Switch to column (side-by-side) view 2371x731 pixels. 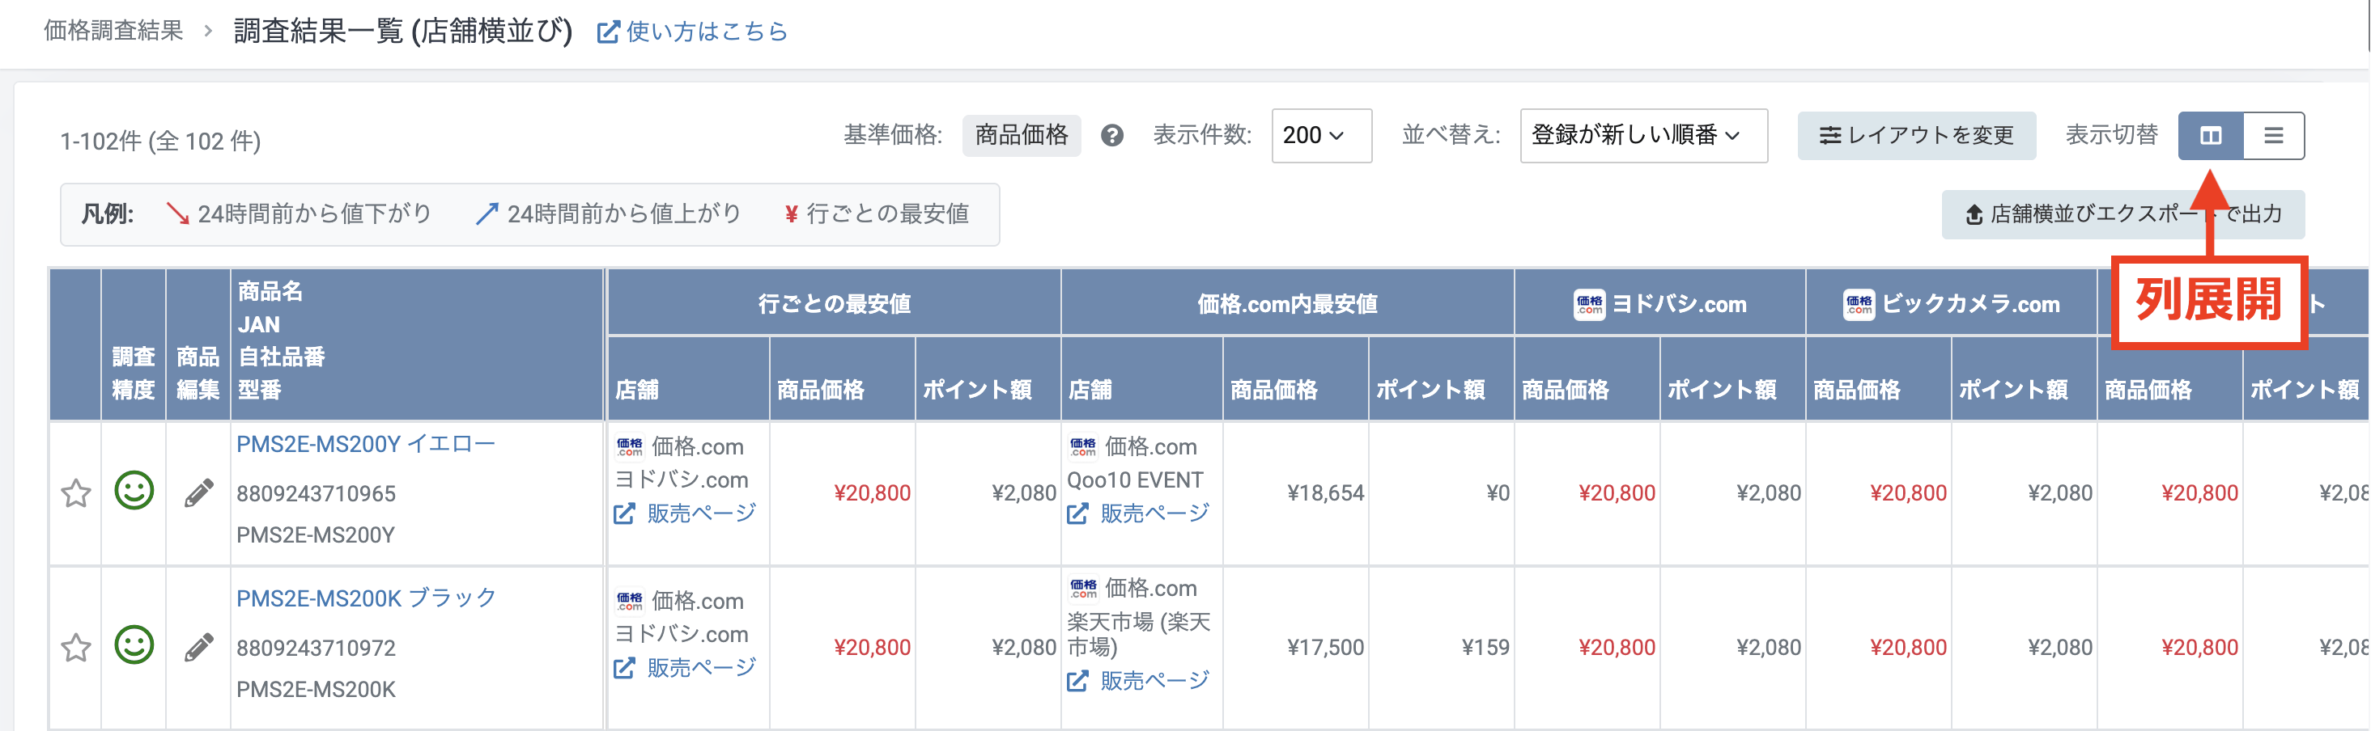pyautogui.click(x=2211, y=136)
